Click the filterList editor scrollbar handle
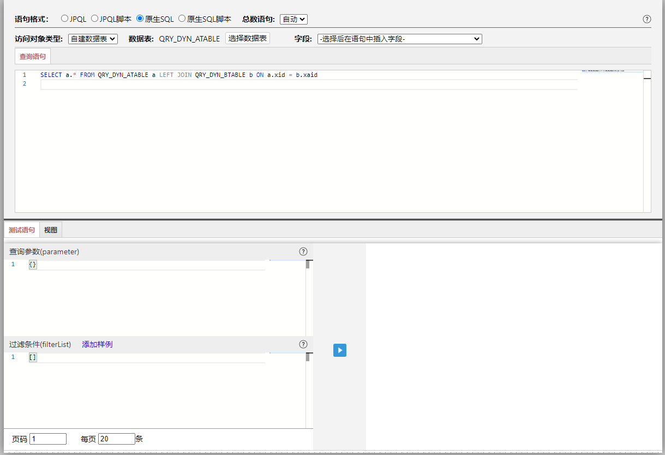The image size is (665, 455). (x=308, y=357)
